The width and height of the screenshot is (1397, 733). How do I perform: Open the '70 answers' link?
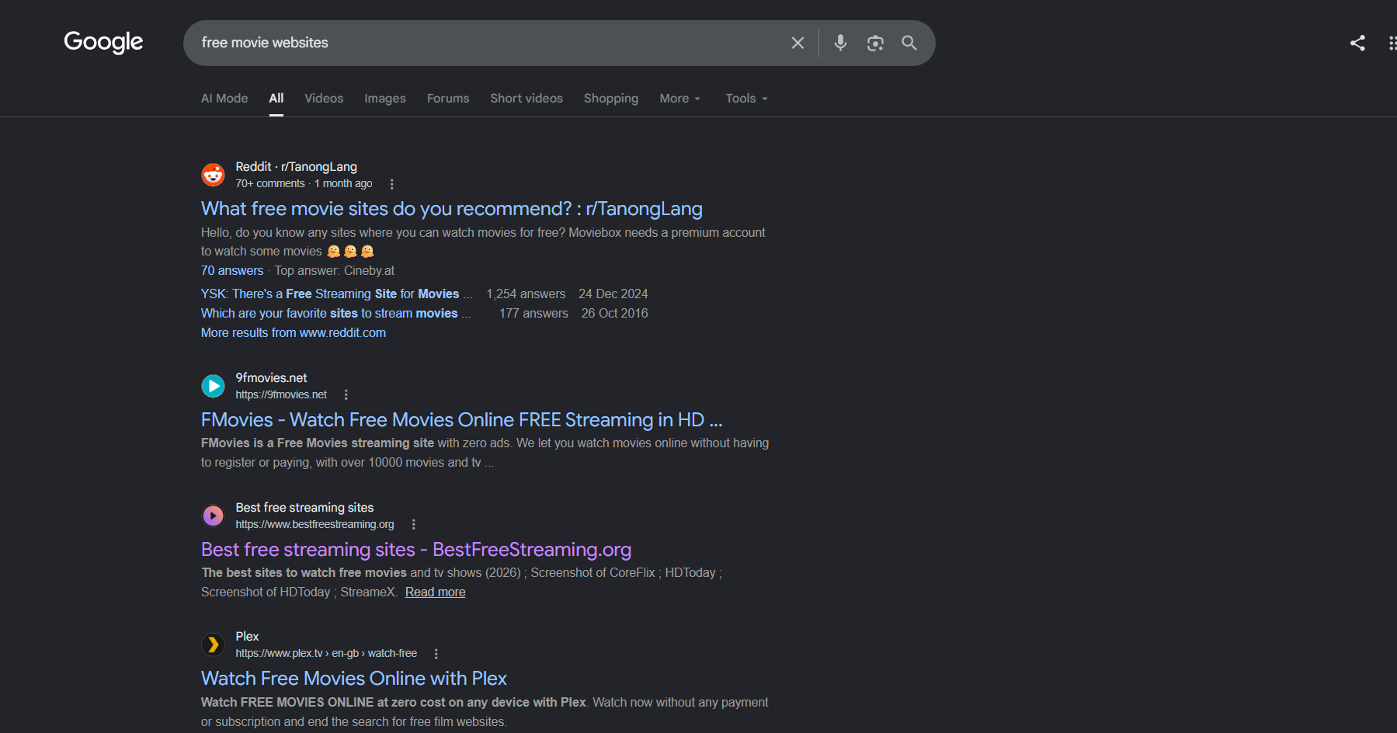tap(232, 271)
